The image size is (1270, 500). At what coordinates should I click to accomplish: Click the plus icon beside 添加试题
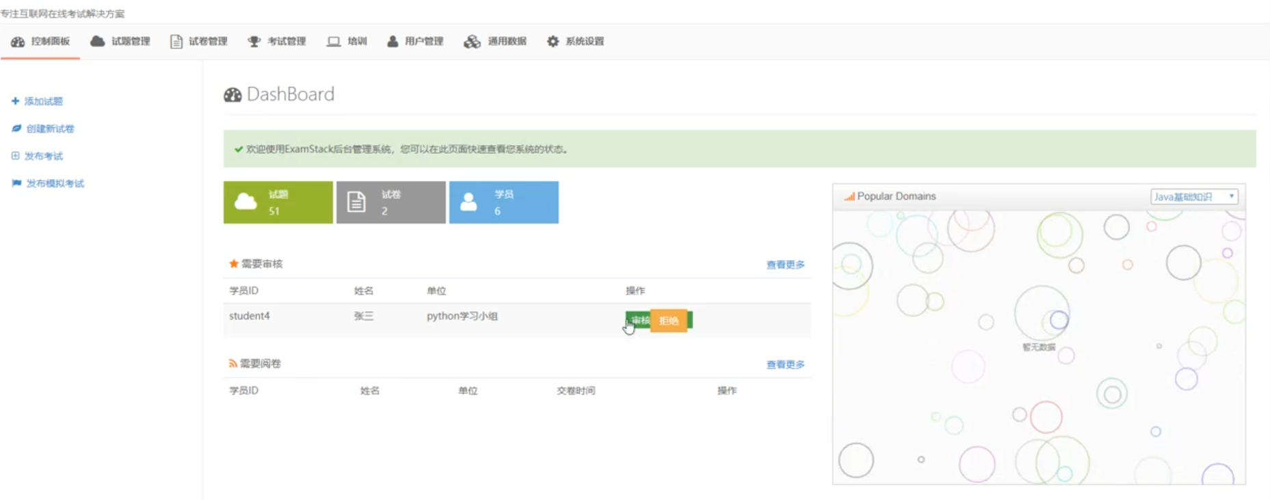pos(15,101)
